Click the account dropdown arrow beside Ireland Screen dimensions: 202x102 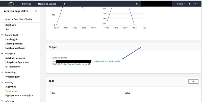173,4
